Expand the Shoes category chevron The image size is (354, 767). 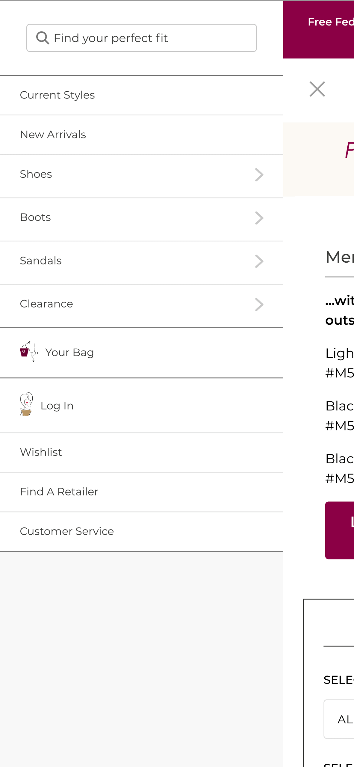pos(259,174)
